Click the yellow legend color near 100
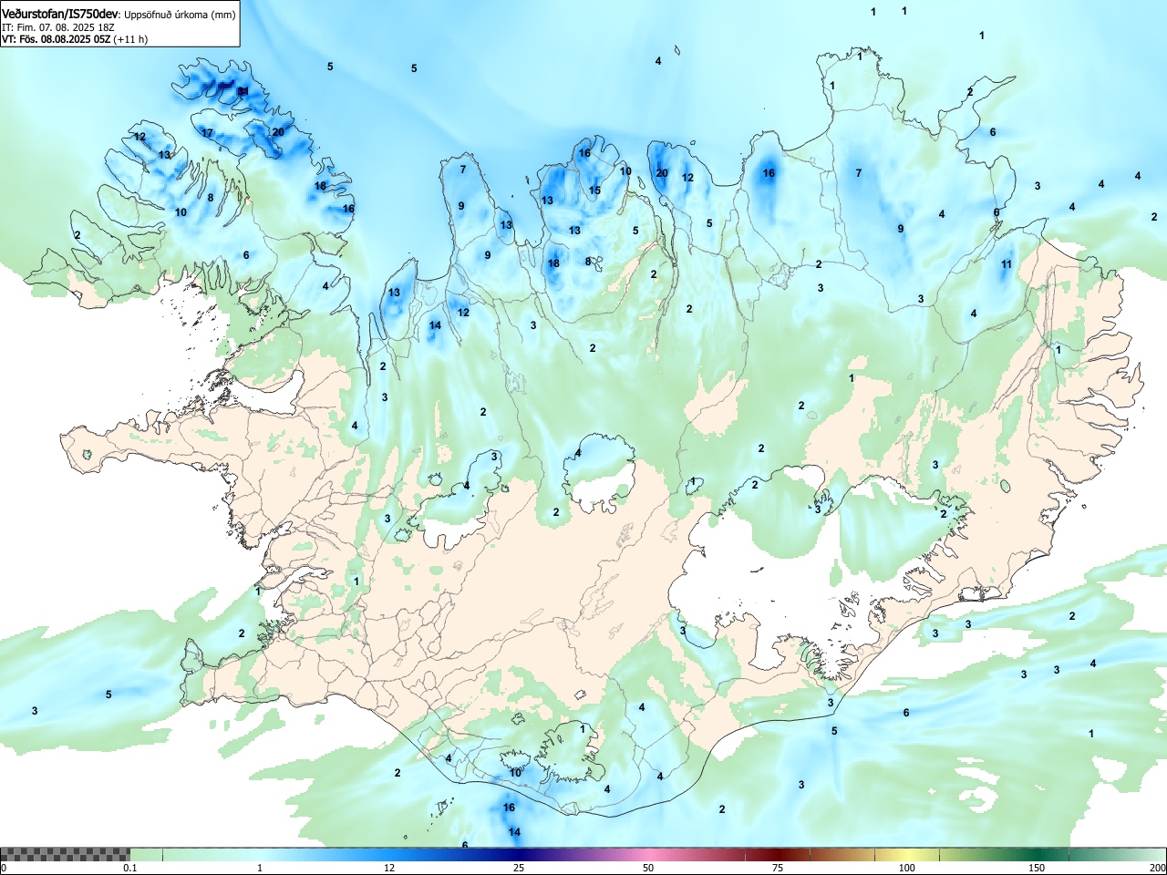This screenshot has height=875, width=1167. (x=907, y=855)
